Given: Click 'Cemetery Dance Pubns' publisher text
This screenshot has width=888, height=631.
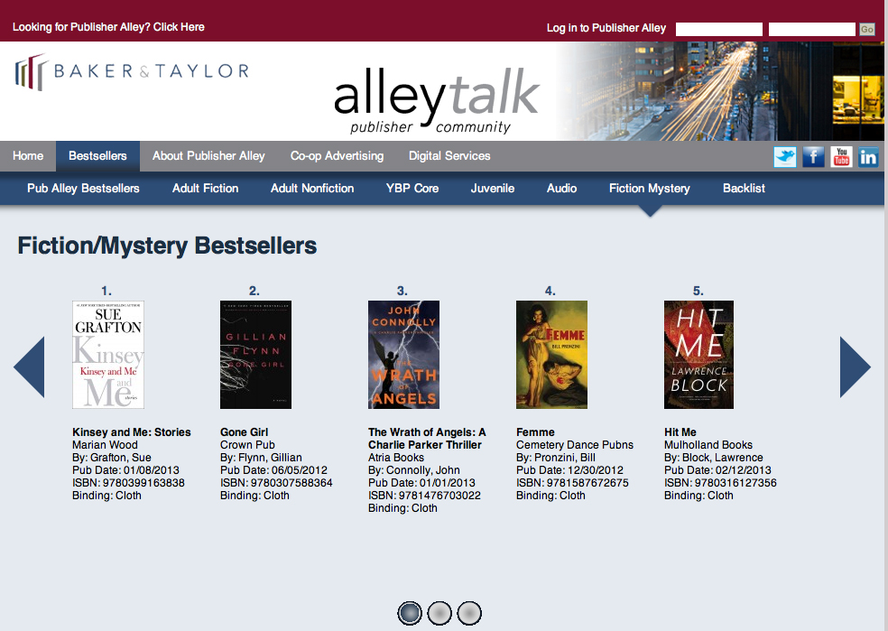Looking at the screenshot, I should 575,445.
